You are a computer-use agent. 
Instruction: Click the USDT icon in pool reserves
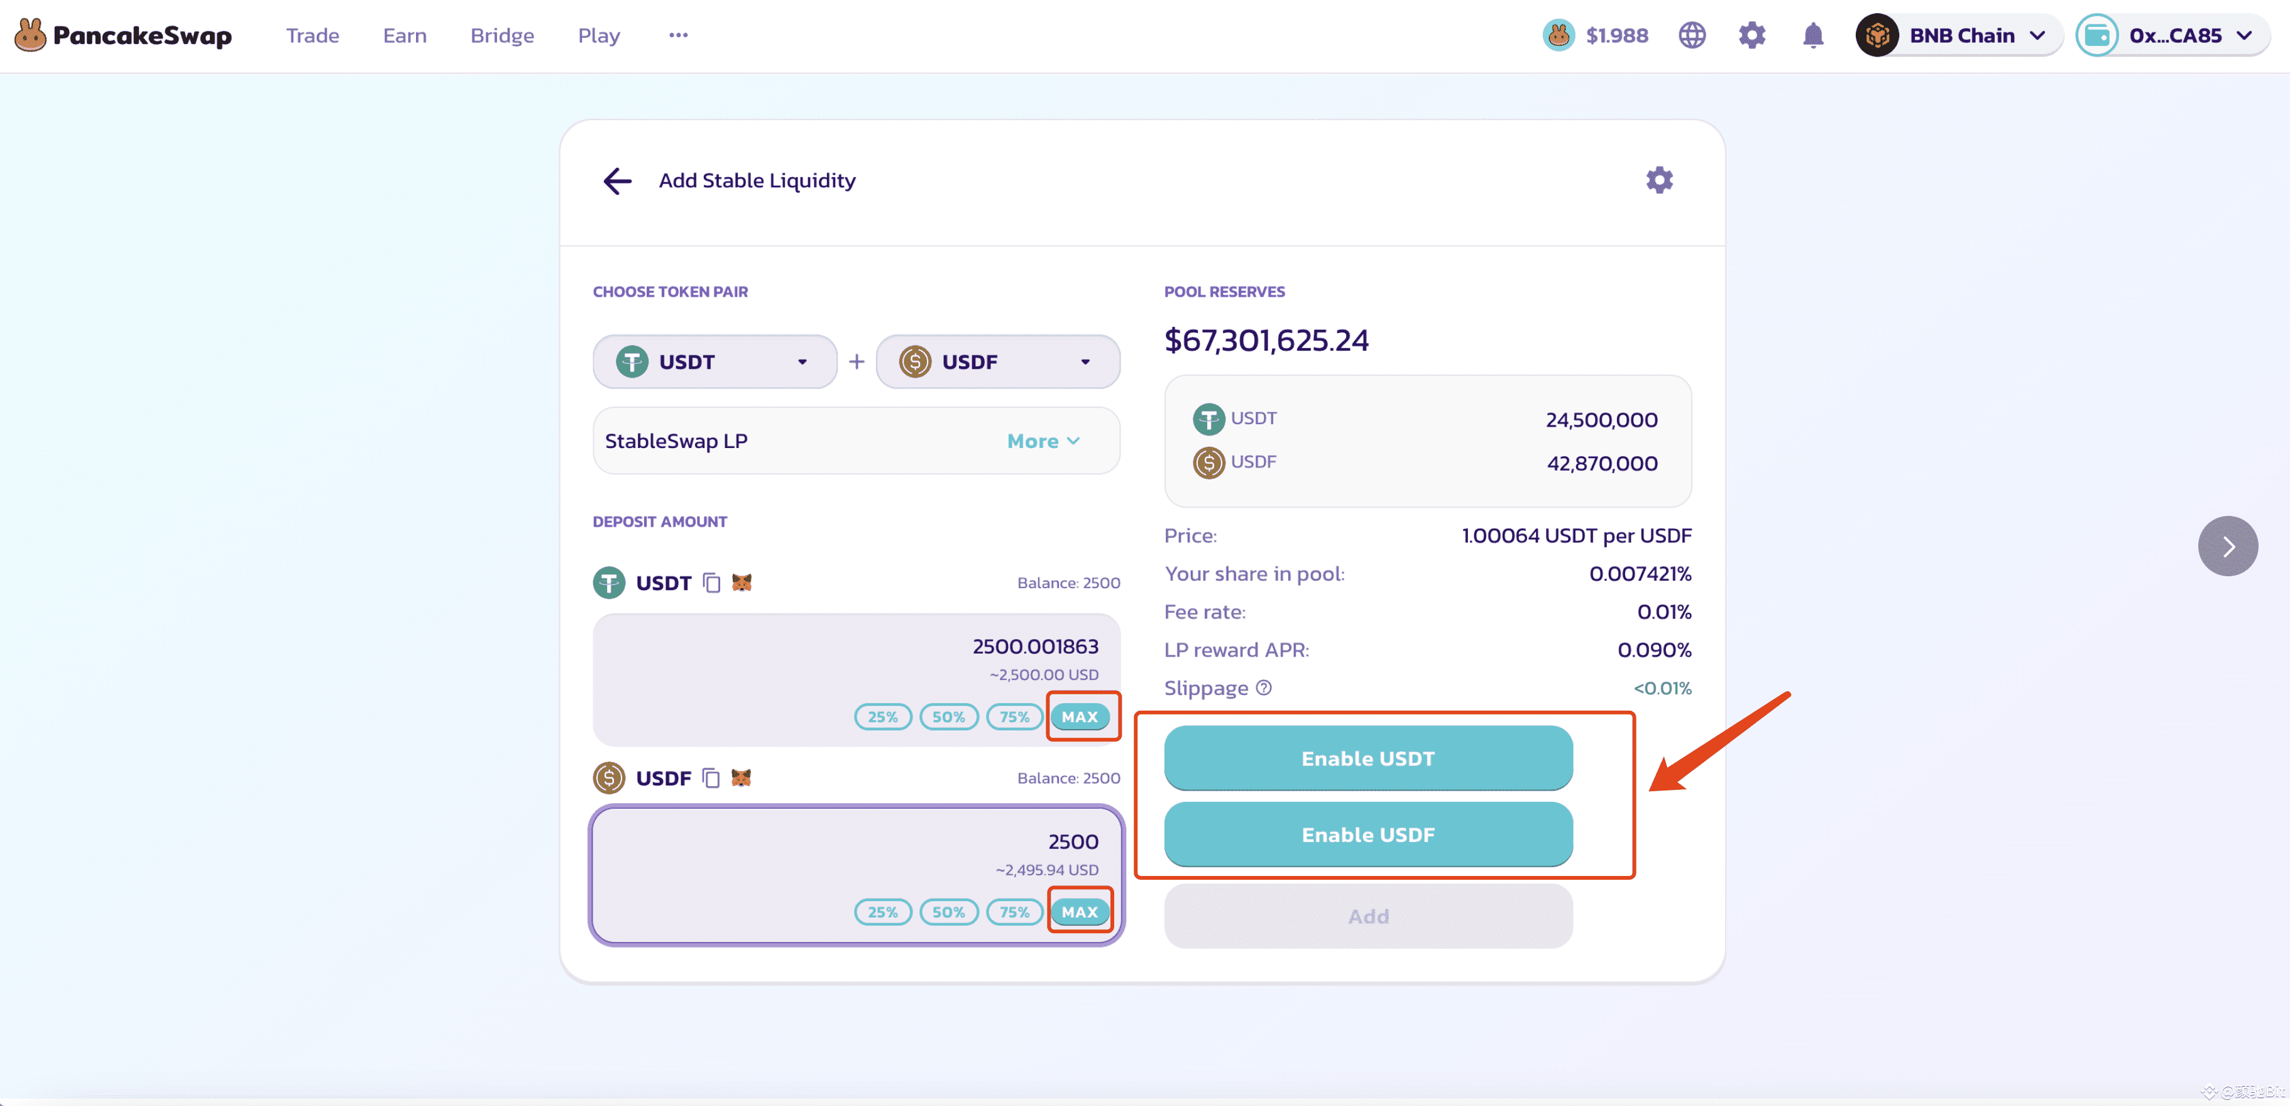click(1208, 420)
